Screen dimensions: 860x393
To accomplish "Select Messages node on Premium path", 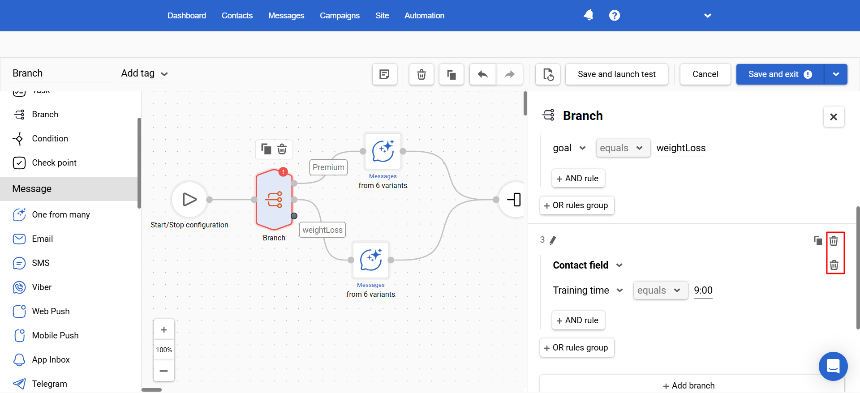I will tap(383, 151).
